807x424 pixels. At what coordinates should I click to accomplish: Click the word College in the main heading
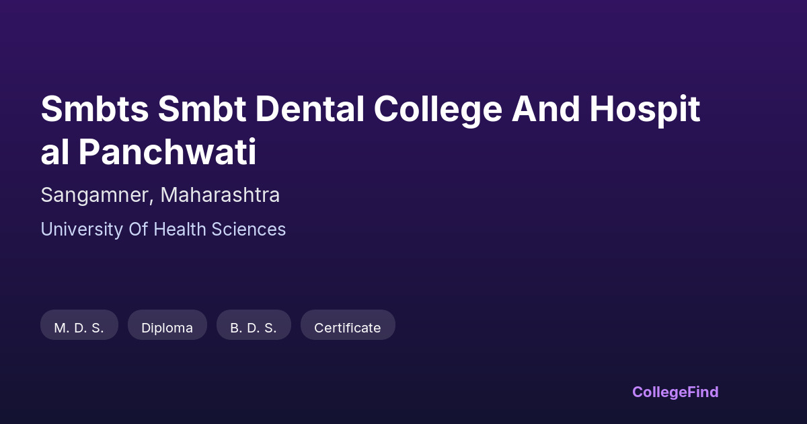click(x=437, y=110)
